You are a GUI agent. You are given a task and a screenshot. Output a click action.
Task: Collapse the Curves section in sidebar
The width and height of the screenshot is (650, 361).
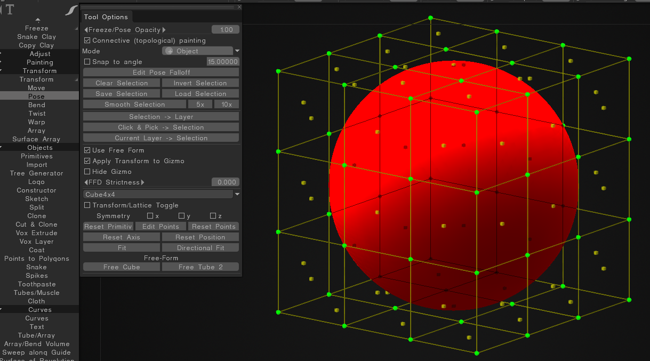(x=39, y=310)
